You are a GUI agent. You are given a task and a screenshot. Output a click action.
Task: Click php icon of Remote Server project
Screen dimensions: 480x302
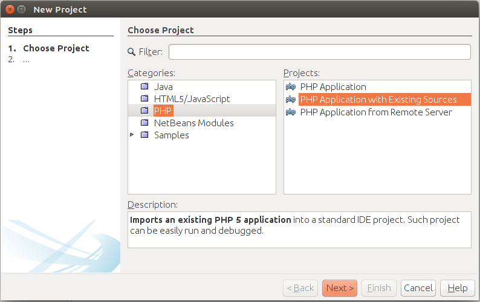pos(291,112)
